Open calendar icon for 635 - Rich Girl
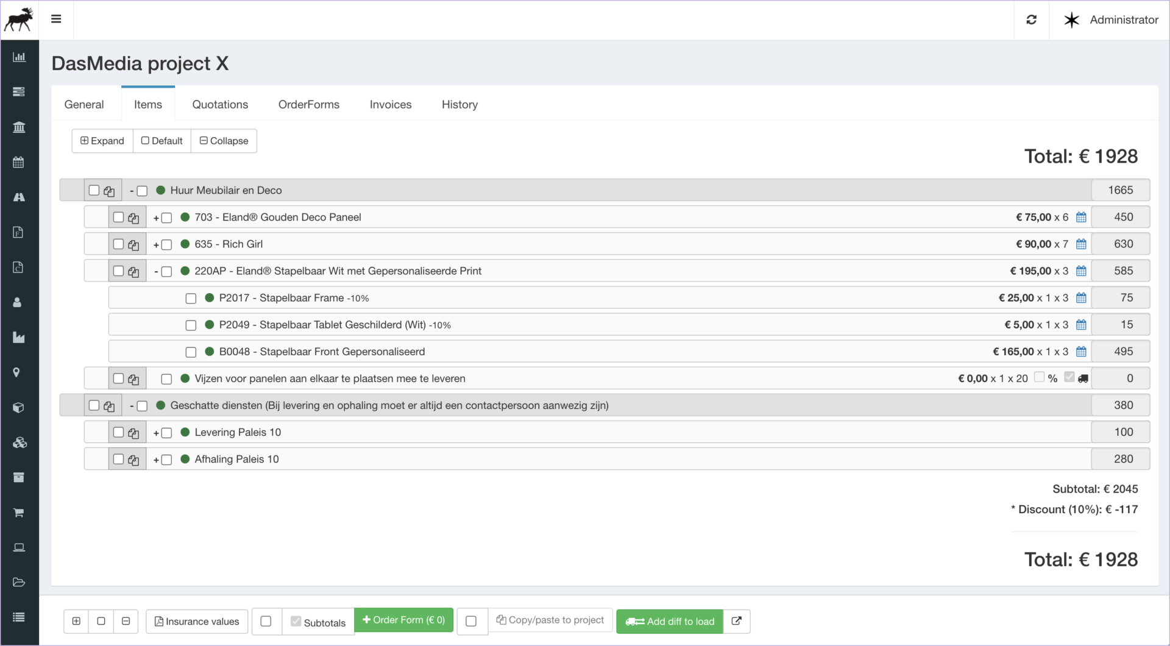The height and width of the screenshot is (646, 1170). point(1081,244)
